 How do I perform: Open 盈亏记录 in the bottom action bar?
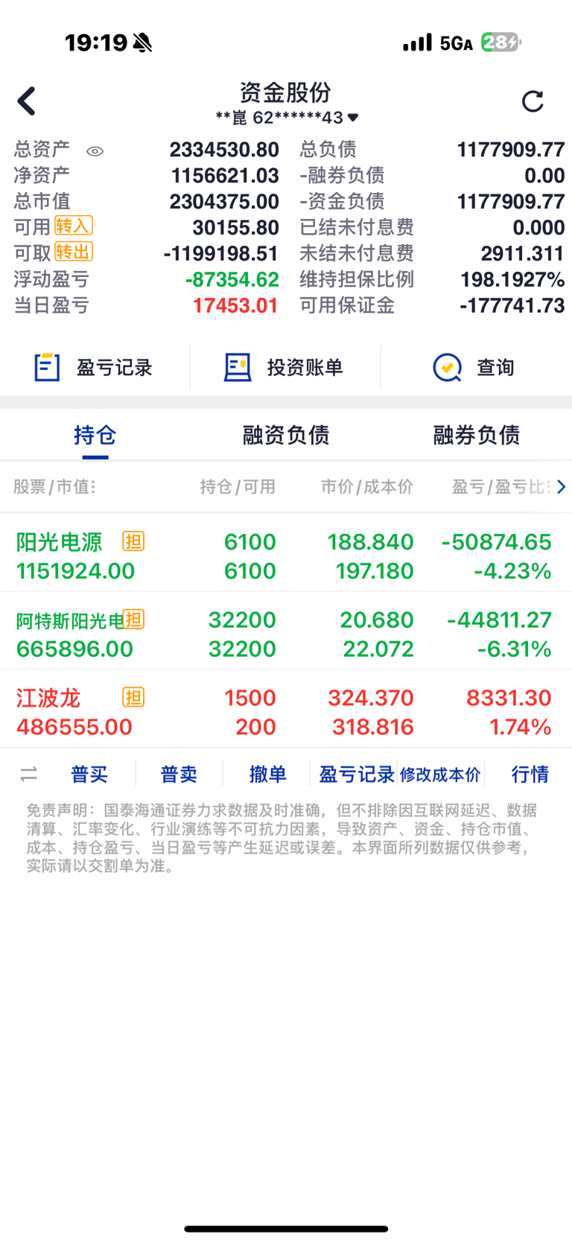coord(357,775)
